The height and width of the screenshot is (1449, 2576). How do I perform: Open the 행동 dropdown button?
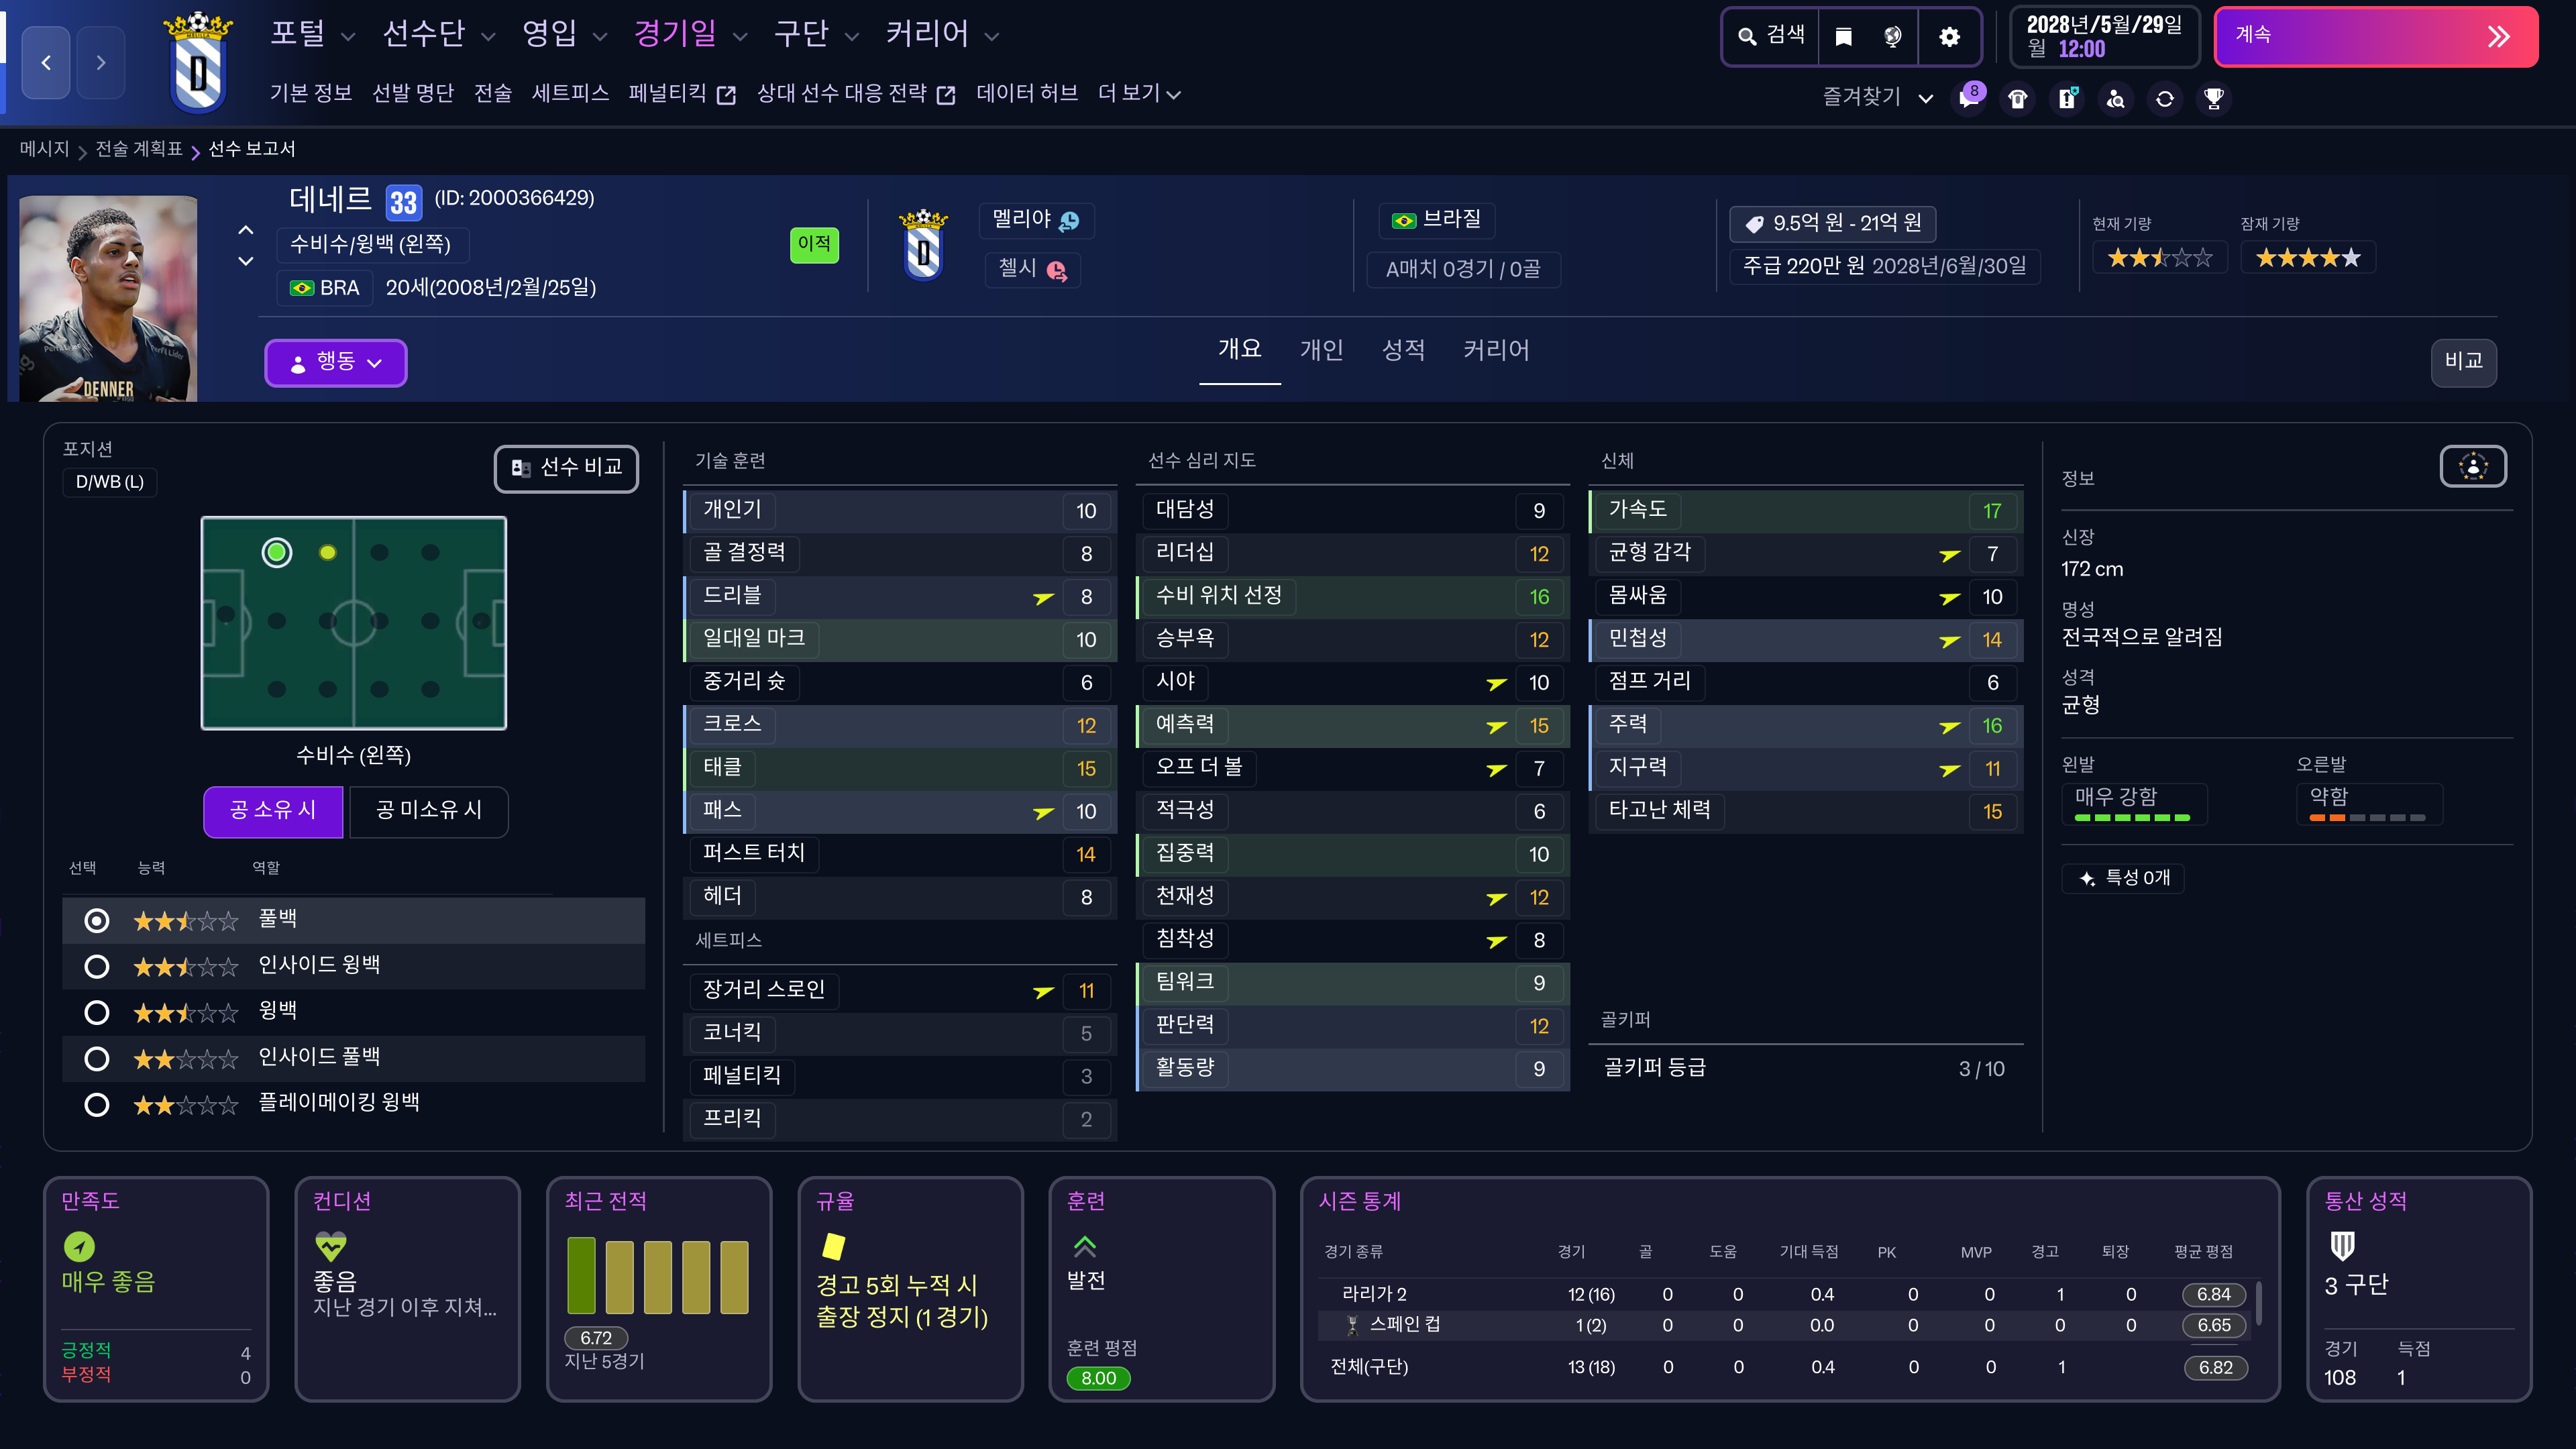tap(335, 362)
